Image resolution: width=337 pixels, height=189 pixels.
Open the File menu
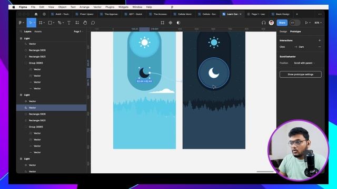point(33,7)
